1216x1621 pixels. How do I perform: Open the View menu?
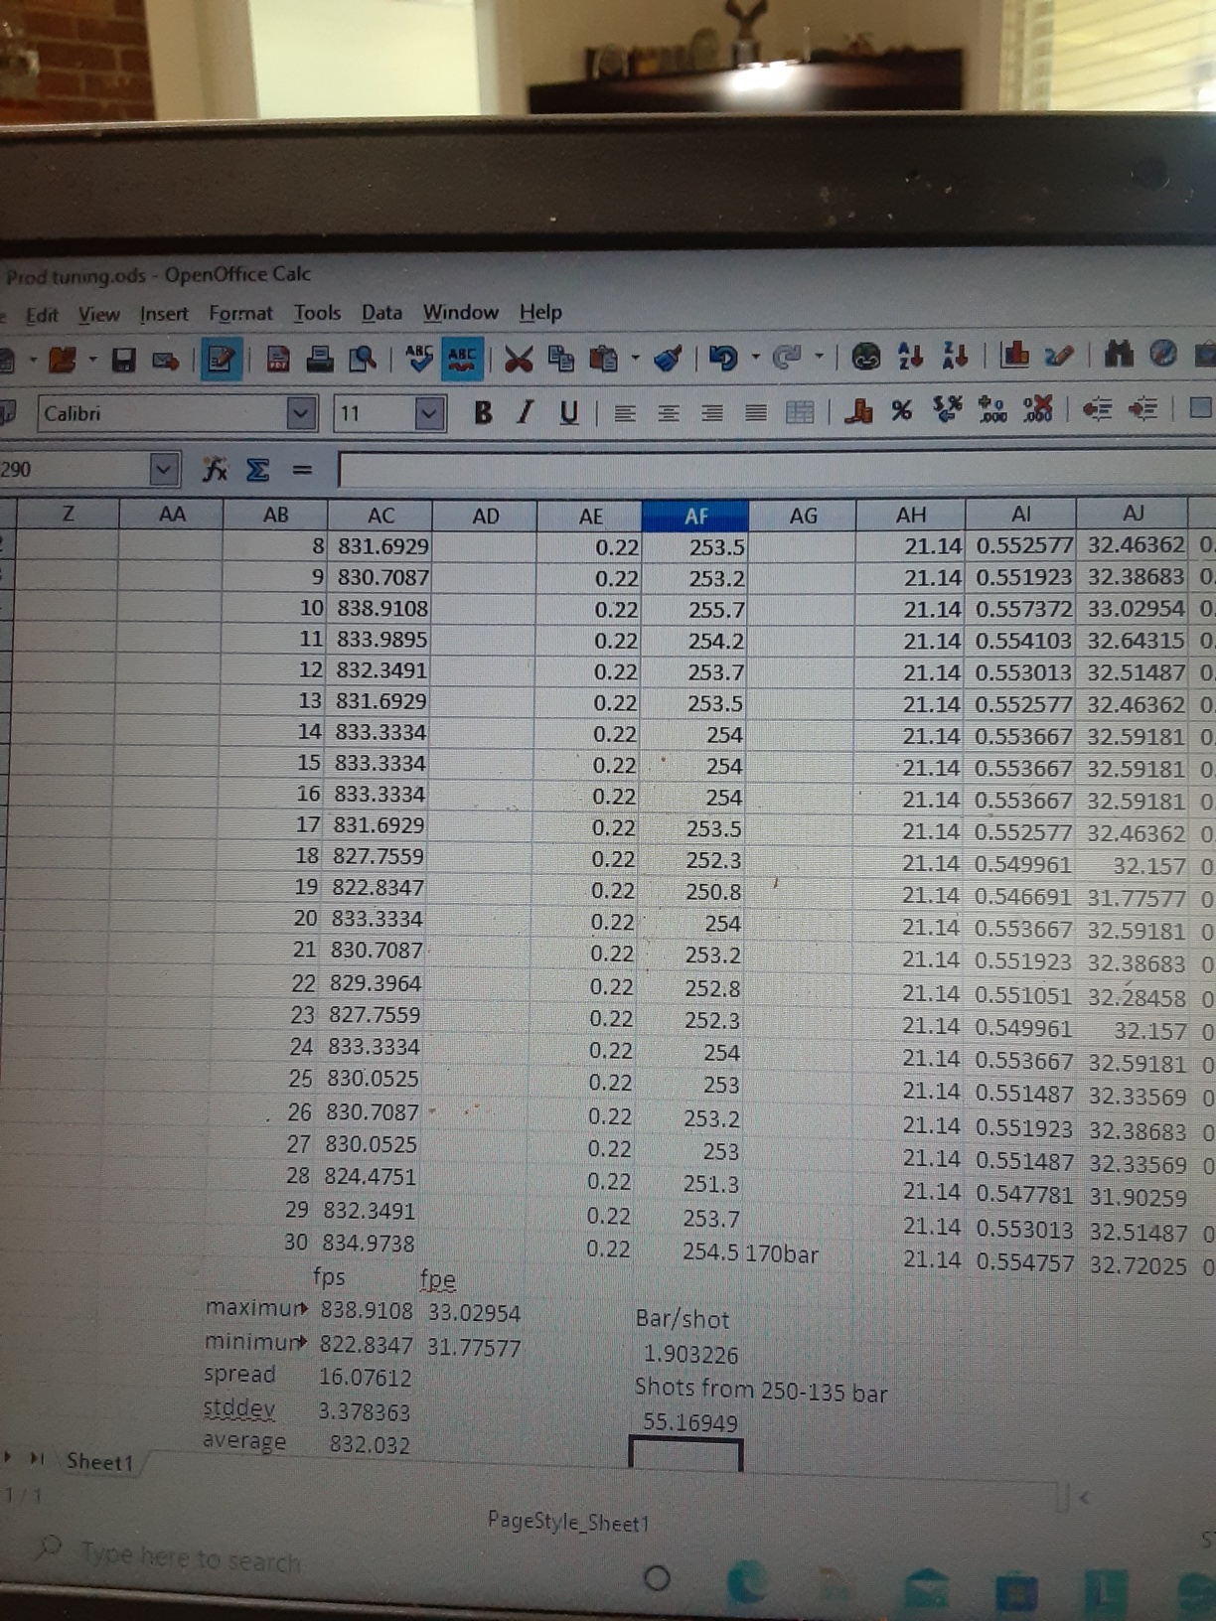[x=99, y=315]
